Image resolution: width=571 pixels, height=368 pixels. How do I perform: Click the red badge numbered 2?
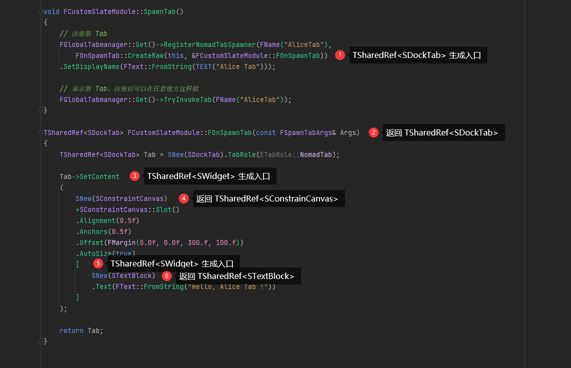374,132
